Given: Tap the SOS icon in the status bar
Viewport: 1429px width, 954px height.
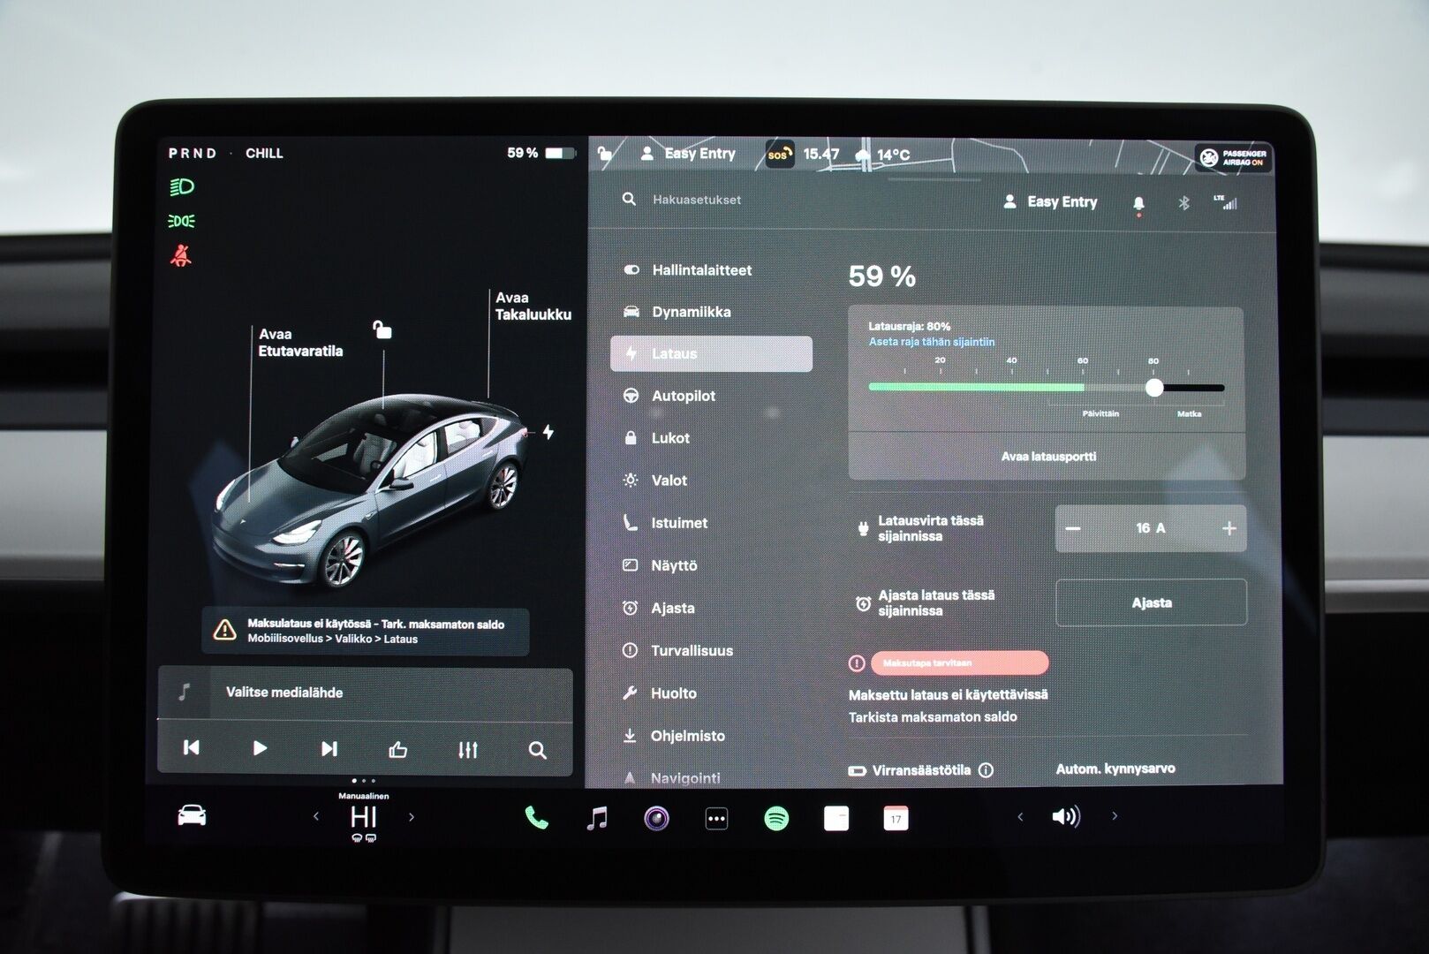Looking at the screenshot, I should pyautogui.click(x=779, y=154).
